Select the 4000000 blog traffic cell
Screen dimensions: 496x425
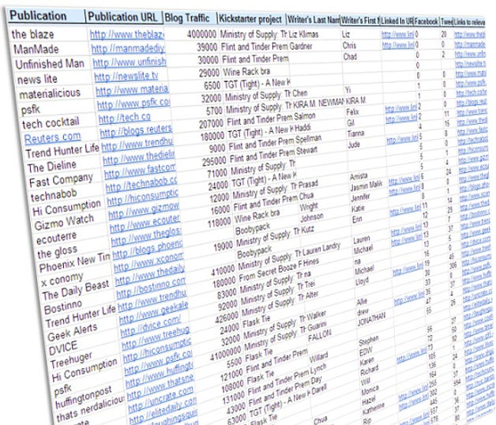tap(201, 34)
